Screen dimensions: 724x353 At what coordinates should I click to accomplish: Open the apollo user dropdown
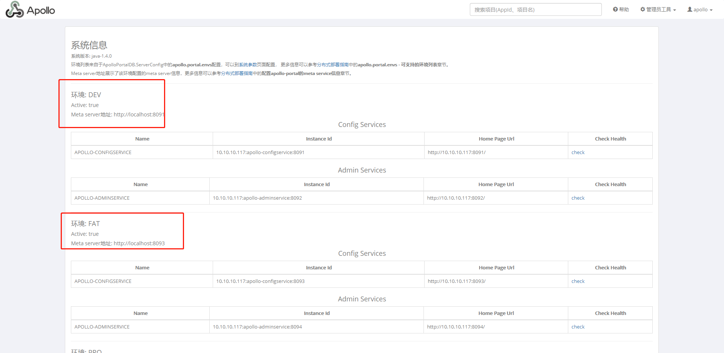point(700,9)
